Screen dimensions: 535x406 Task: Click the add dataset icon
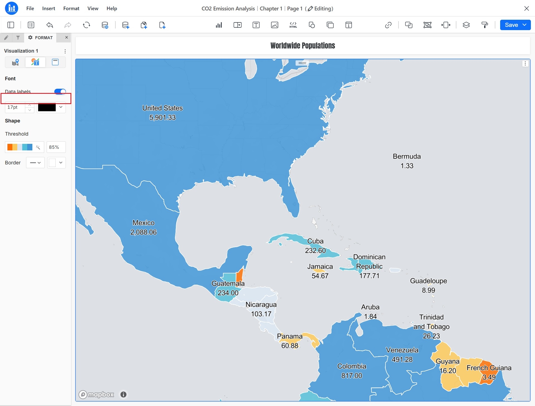[125, 25]
